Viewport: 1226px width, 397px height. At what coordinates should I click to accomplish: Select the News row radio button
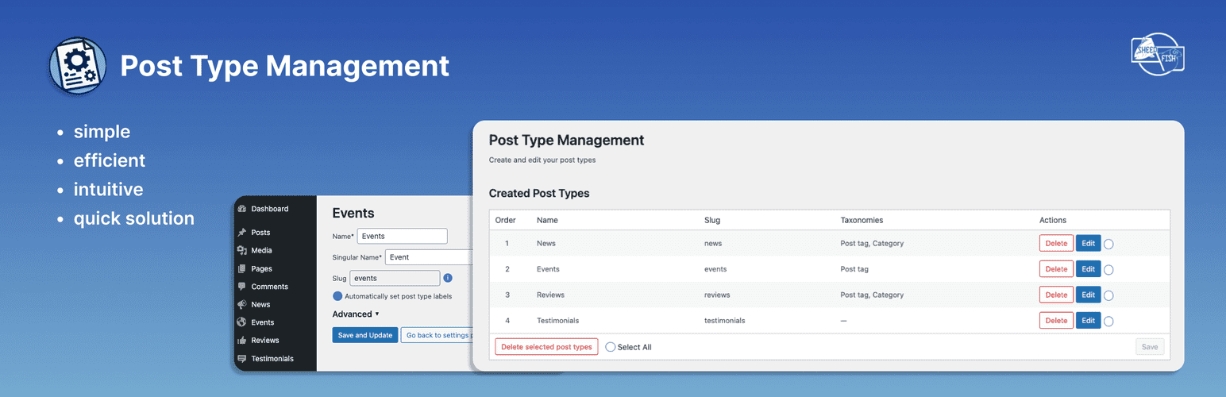1108,245
